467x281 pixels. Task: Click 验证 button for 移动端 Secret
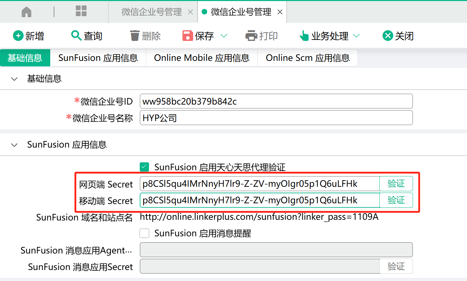click(396, 200)
